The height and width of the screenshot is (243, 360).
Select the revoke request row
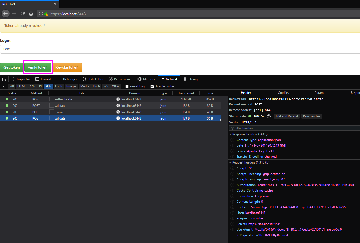[110, 112]
